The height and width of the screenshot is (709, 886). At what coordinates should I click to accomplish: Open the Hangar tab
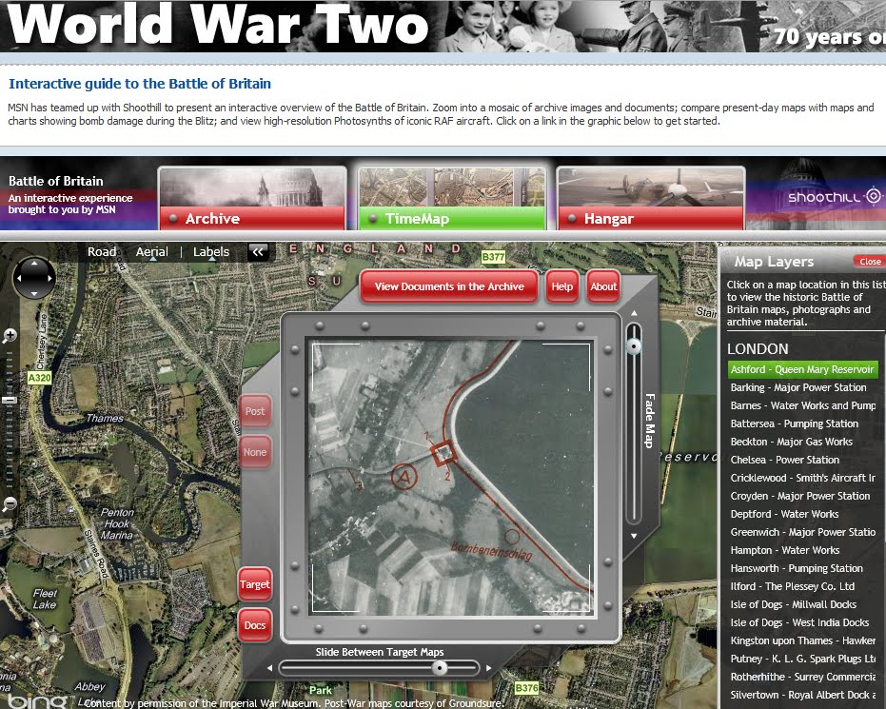(x=650, y=218)
